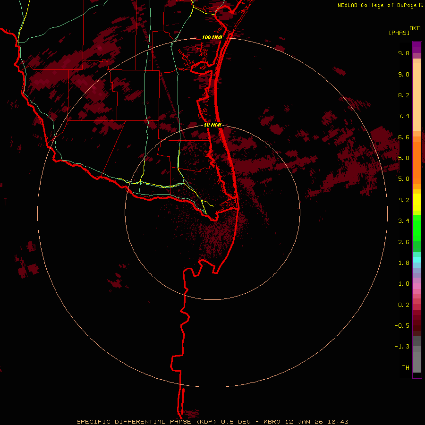Image resolution: width=425 pixels, height=425 pixels.
Task: Click the 100 NMI range ring label
Action: 212,37
